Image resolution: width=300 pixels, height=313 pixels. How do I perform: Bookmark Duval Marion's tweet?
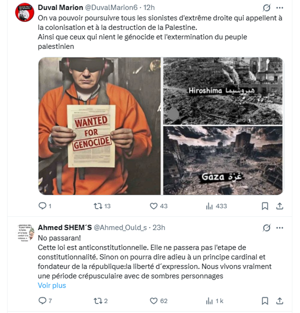pos(265,206)
